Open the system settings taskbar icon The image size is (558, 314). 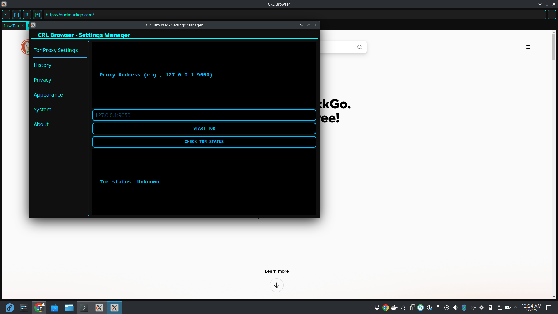point(24,308)
